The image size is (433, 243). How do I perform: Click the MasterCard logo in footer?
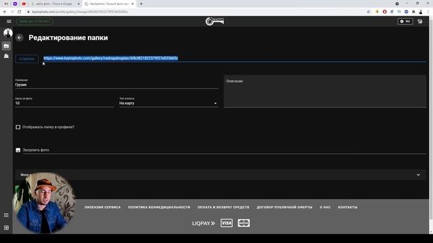(x=244, y=223)
